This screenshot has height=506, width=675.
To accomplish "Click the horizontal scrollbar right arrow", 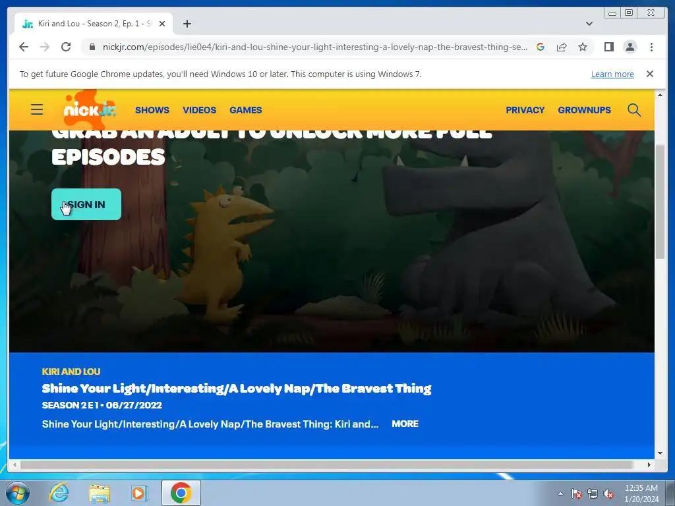I will [x=649, y=464].
